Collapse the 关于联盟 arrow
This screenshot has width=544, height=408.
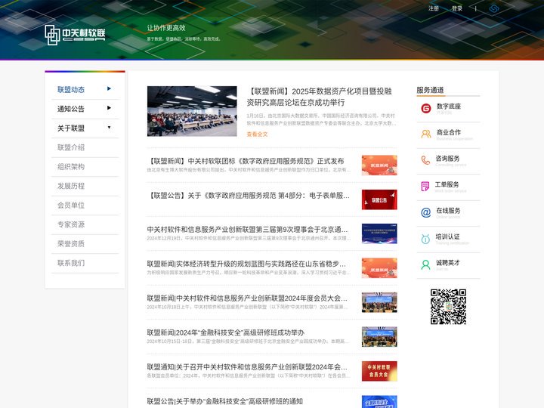click(109, 128)
